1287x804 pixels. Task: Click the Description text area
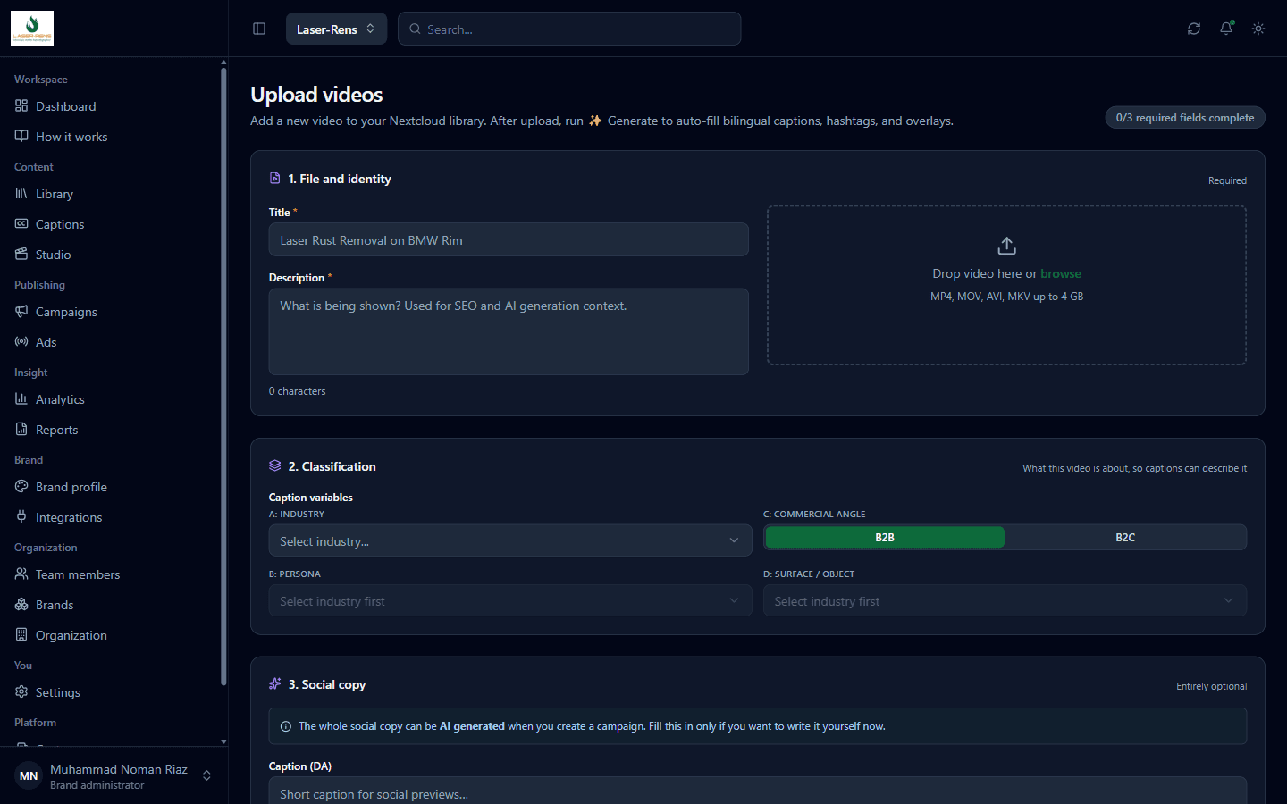509,331
